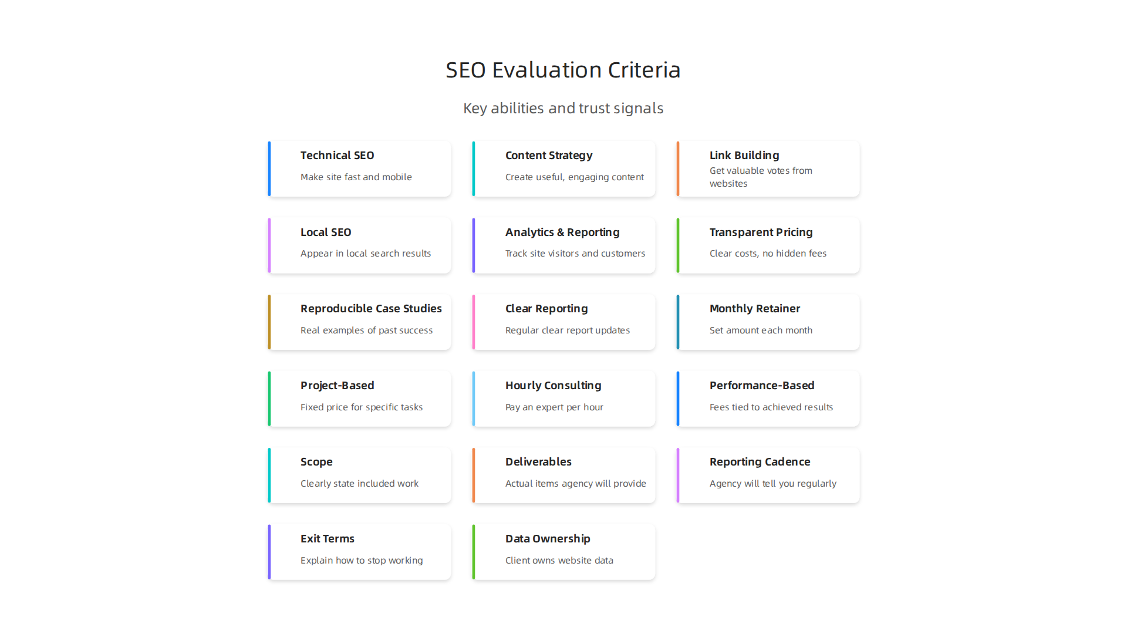Click 'Fees tied to achieved results' text
This screenshot has width=1127, height=634.
coord(771,407)
